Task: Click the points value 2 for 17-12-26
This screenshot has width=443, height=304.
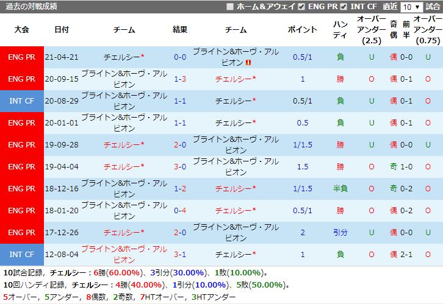Action: pyautogui.click(x=303, y=233)
